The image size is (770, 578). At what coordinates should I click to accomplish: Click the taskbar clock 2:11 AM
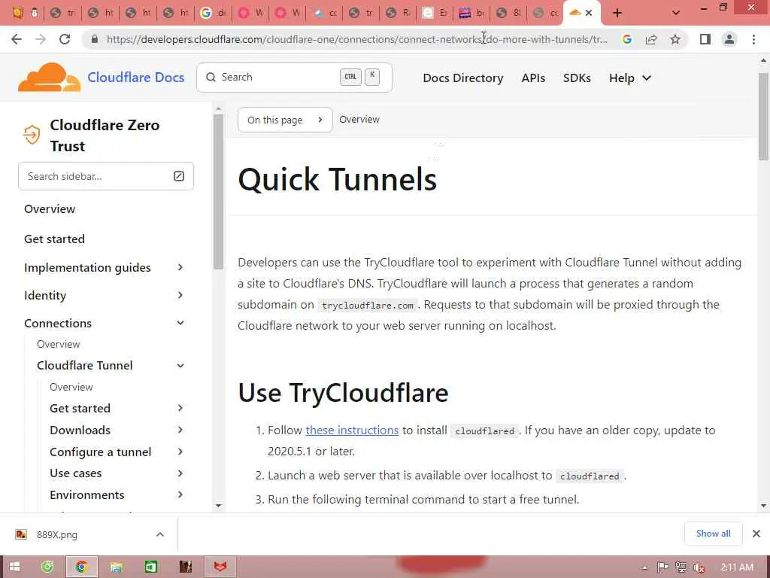(x=737, y=567)
